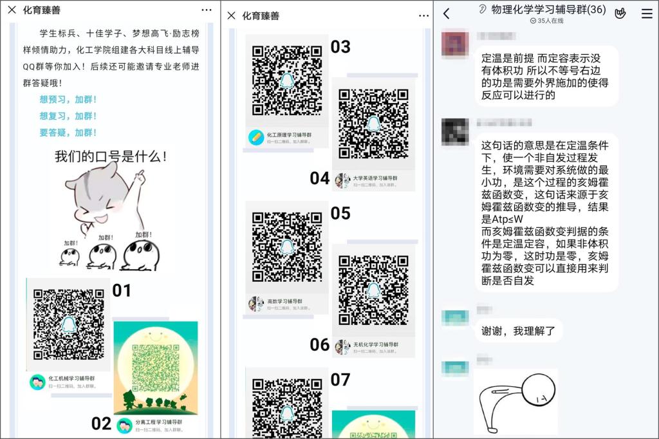
Task: Select the message starting with 定温是前提
Action: [547, 77]
